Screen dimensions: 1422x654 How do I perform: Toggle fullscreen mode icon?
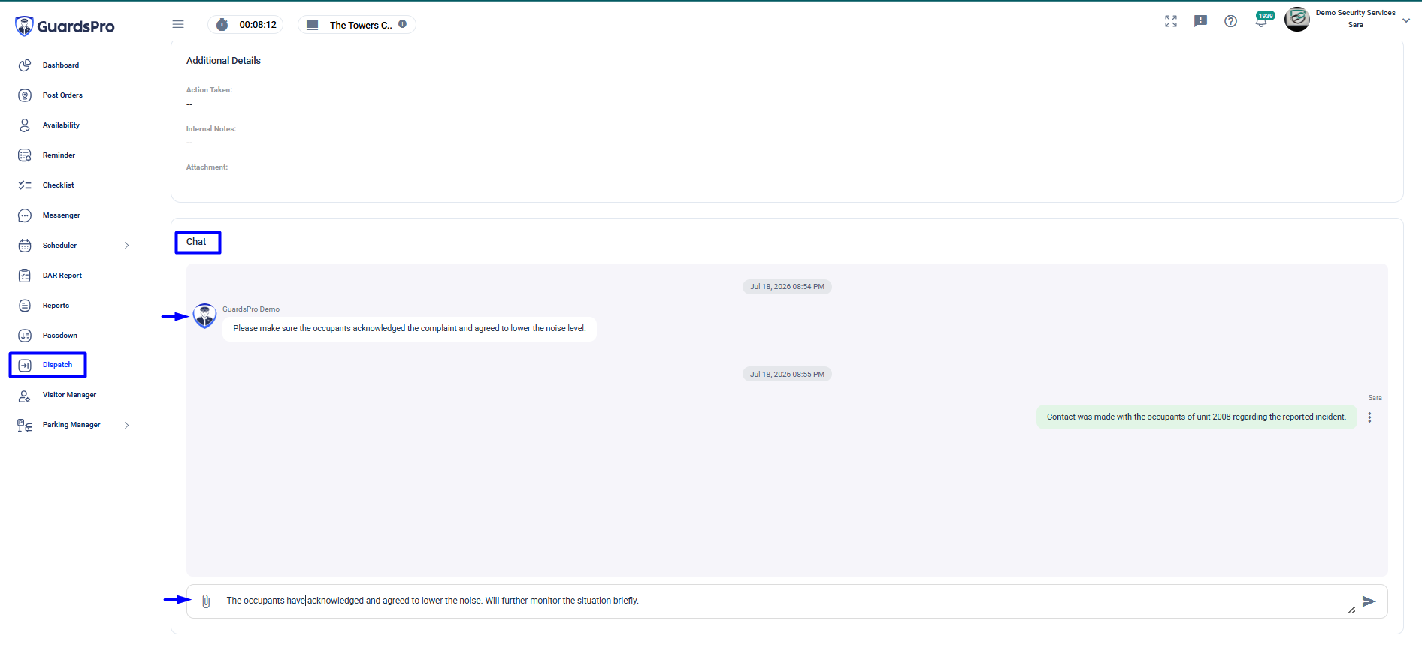[x=1171, y=21]
